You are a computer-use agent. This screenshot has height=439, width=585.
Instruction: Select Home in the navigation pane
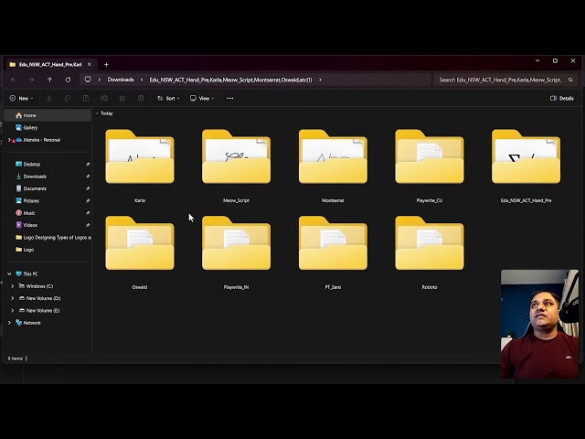[48, 115]
